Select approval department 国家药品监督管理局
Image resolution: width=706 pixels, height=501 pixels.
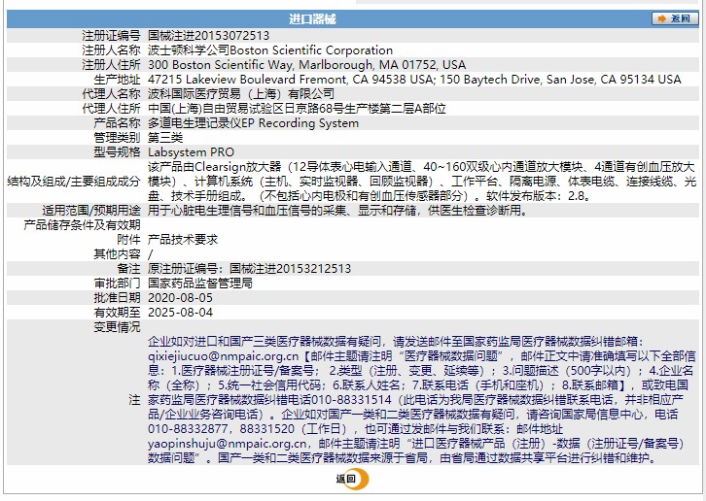coord(200,284)
